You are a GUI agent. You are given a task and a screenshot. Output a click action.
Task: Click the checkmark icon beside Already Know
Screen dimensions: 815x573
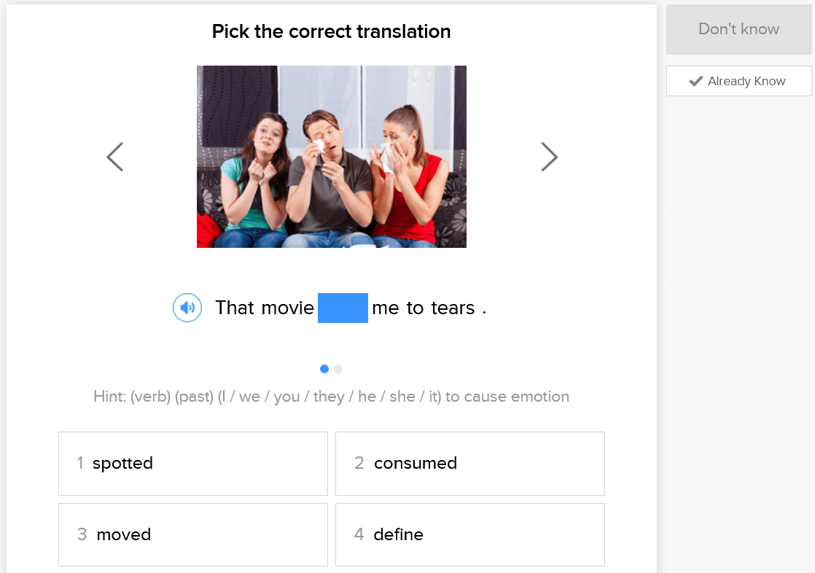point(696,81)
